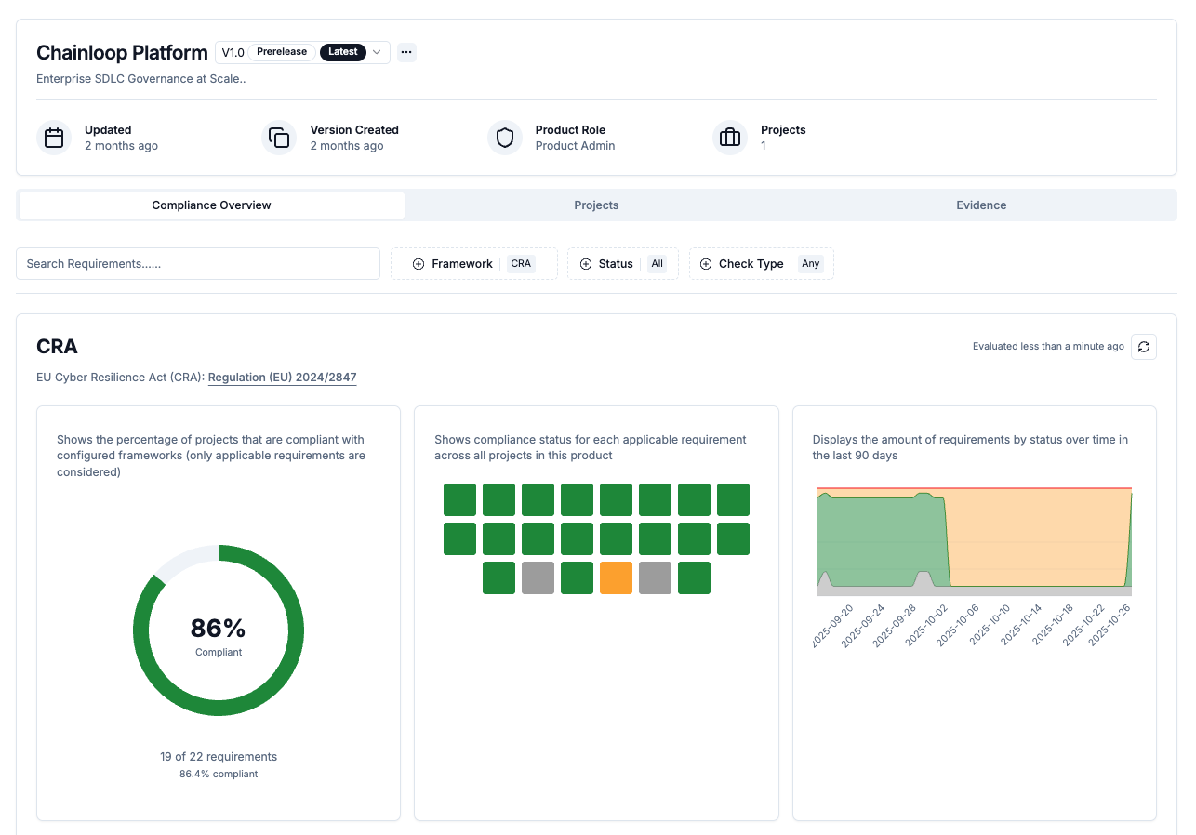Image resolution: width=1196 pixels, height=835 pixels.
Task: Switch to the Projects tab
Action: (x=596, y=205)
